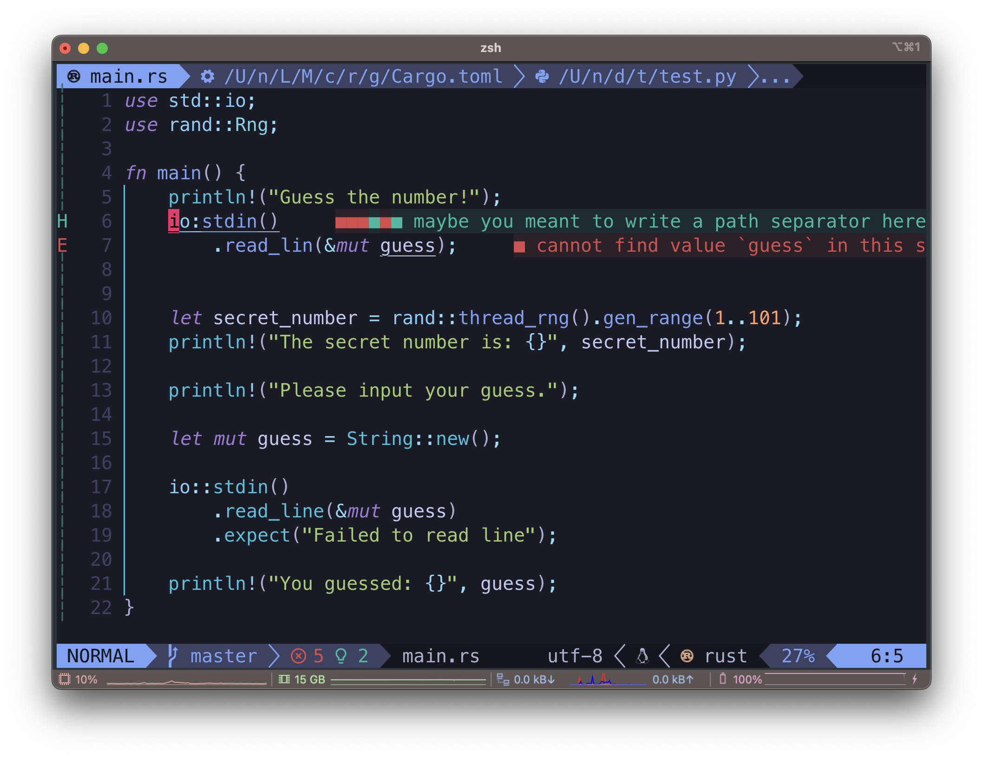Image resolution: width=983 pixels, height=758 pixels.
Task: Close the zsh terminal window
Action: (x=65, y=48)
